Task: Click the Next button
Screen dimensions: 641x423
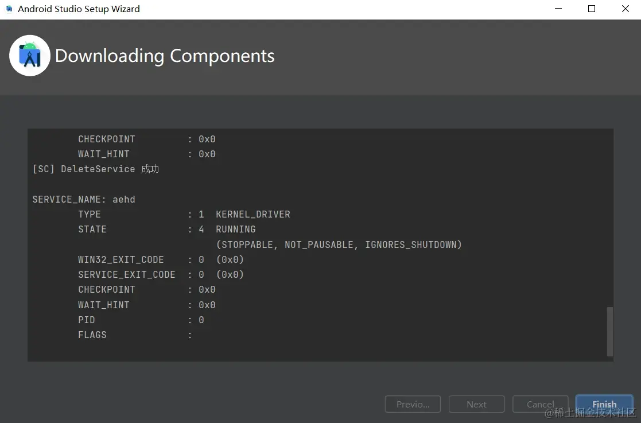Action: click(477, 404)
